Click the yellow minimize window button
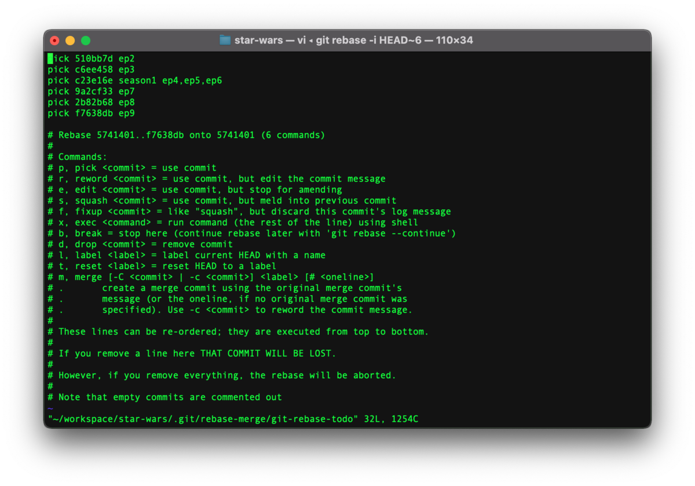The height and width of the screenshot is (486, 695). (x=70, y=41)
